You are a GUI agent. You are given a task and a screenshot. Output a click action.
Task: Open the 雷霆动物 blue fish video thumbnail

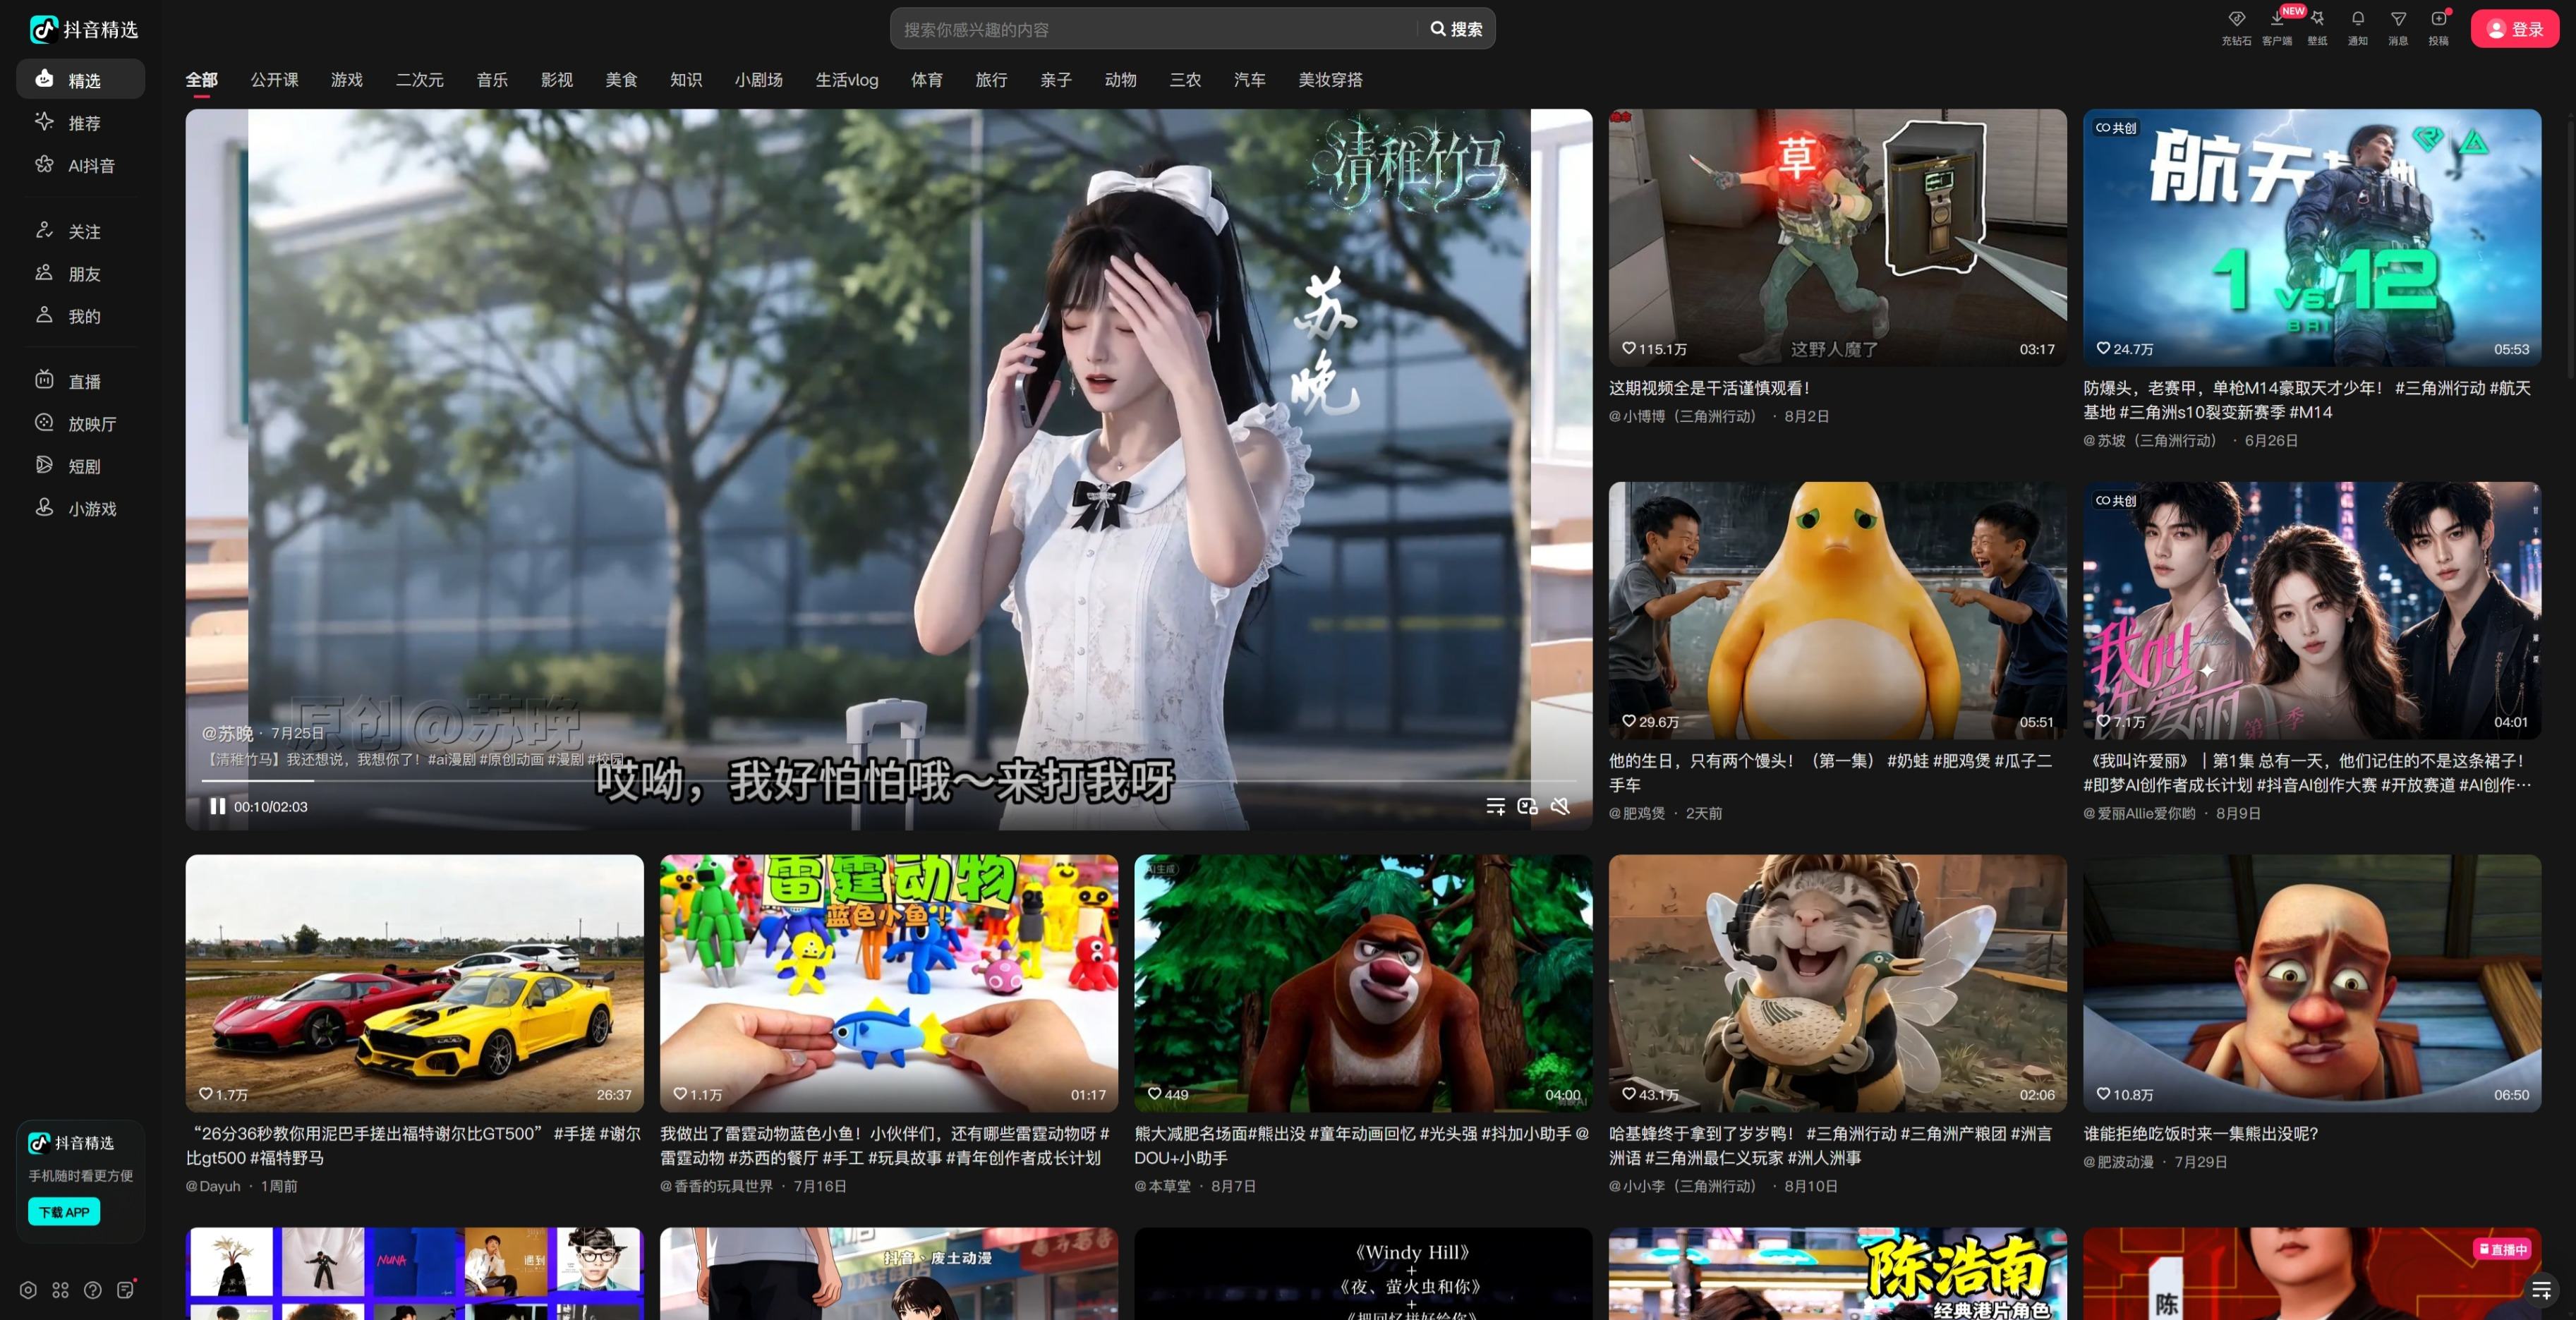889,983
